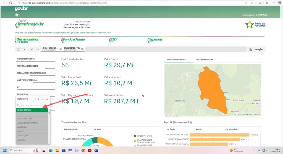Remove the MUNICIPIO_TRU selection chip

click(82, 49)
